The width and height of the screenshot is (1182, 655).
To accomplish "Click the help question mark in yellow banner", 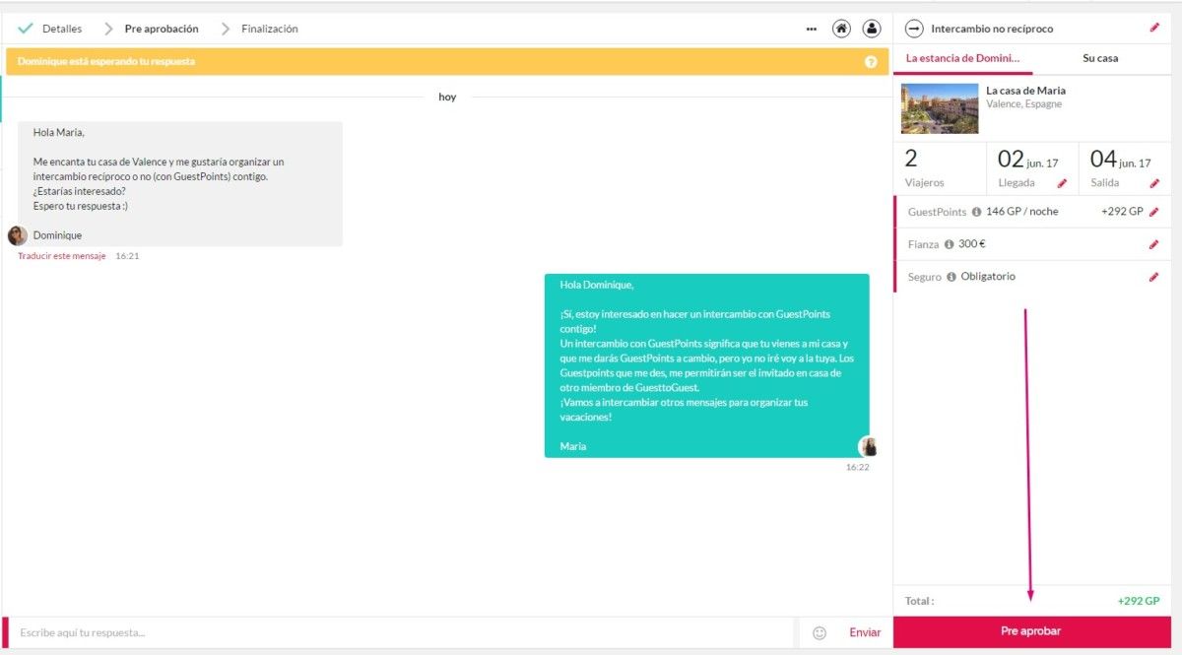I will [x=871, y=61].
